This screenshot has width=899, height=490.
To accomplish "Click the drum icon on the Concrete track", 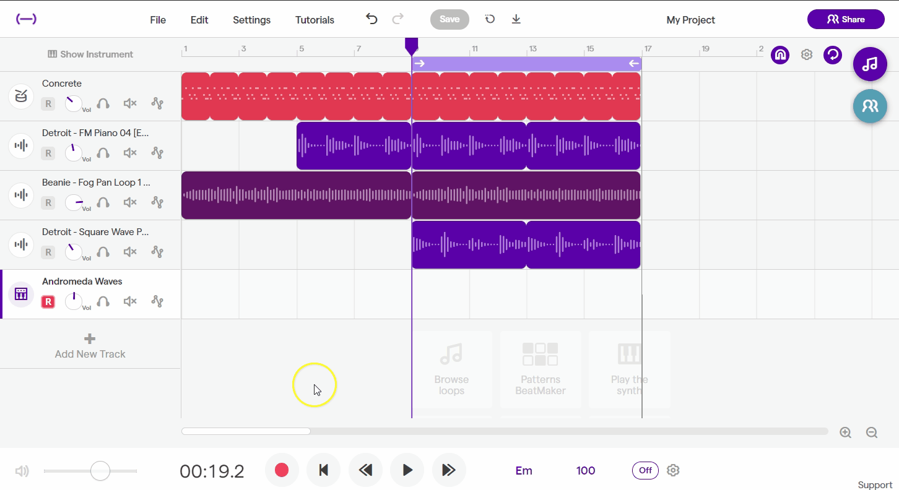I will click(x=20, y=96).
